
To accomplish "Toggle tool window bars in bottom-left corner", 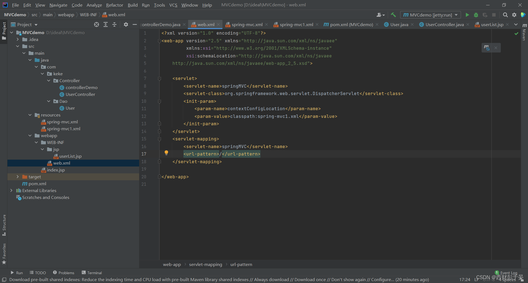I will click(4, 279).
